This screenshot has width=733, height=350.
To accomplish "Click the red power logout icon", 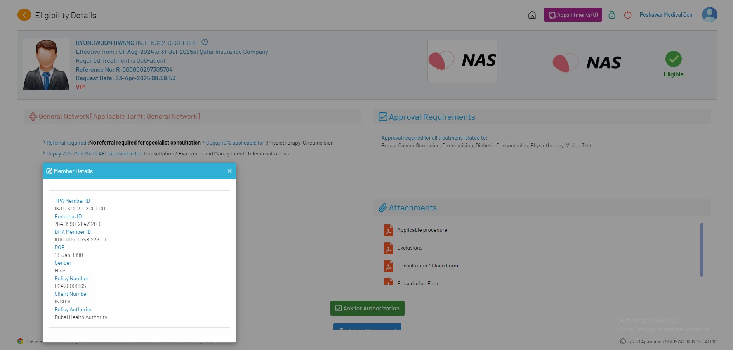I will (627, 15).
